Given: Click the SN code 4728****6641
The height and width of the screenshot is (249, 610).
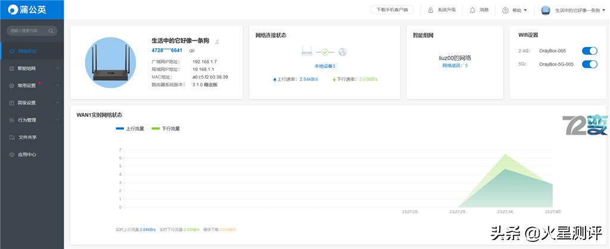Looking at the screenshot, I should click(x=167, y=51).
